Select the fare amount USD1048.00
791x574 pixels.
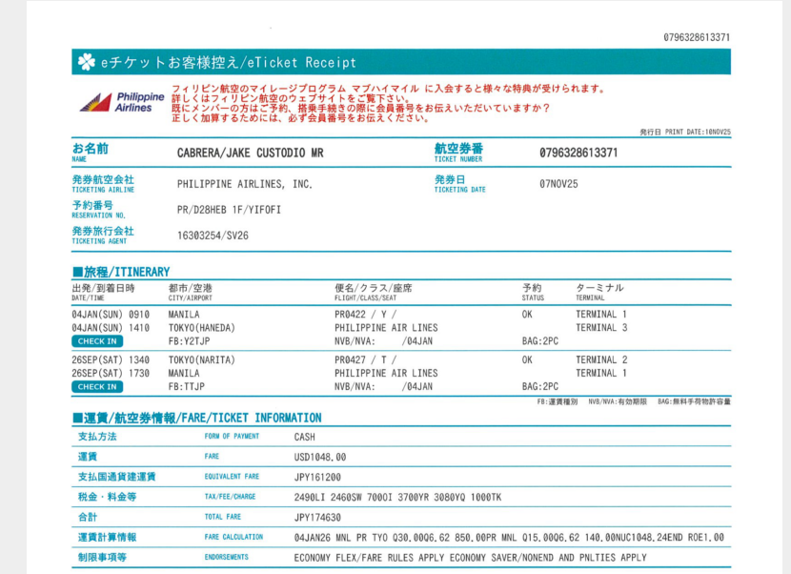point(320,457)
